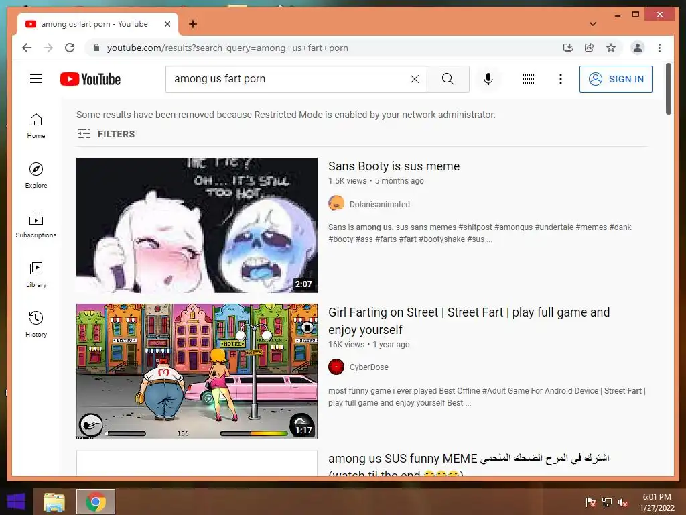Click the network tray icon
The width and height of the screenshot is (686, 515).
pyautogui.click(x=607, y=502)
